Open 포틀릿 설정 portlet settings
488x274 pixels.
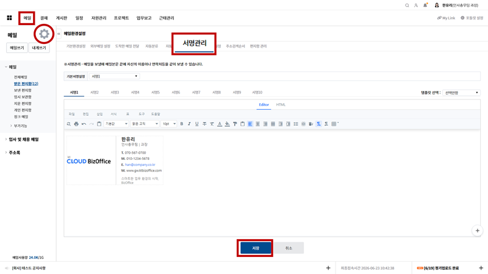[472, 18]
